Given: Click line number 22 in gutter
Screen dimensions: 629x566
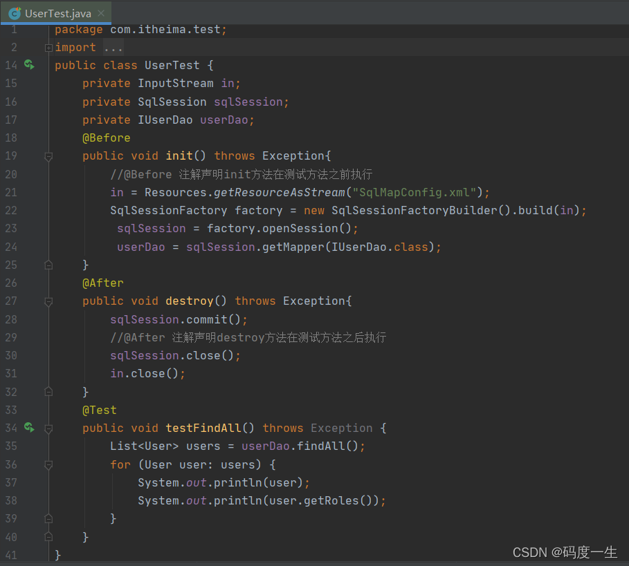Looking at the screenshot, I should point(11,210).
